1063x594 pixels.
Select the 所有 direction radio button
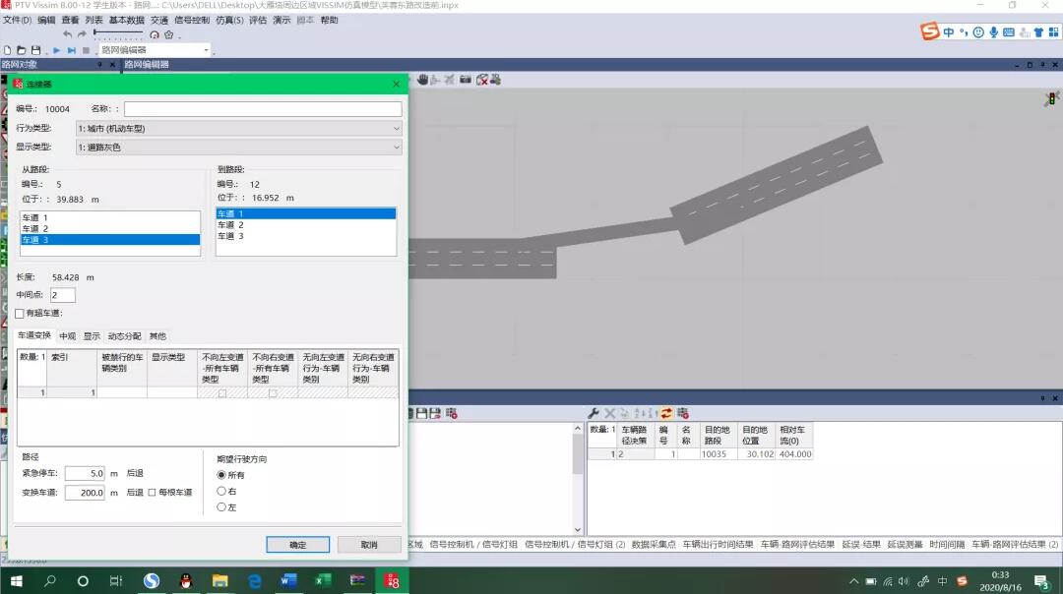pos(221,475)
